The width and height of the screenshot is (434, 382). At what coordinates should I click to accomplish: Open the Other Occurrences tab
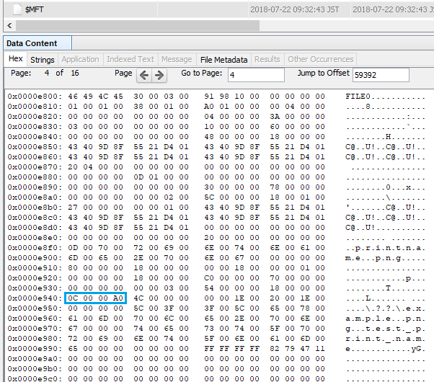(x=321, y=60)
